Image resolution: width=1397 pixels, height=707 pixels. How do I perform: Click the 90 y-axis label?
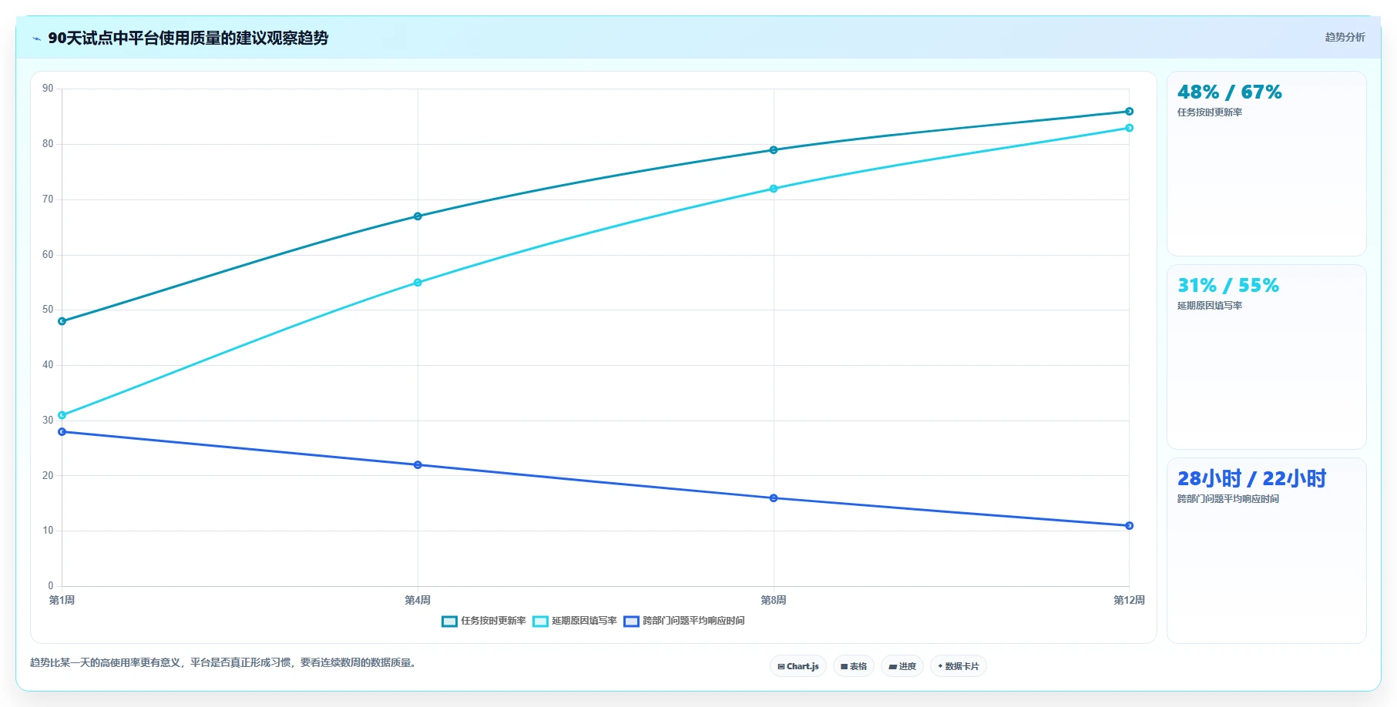48,89
